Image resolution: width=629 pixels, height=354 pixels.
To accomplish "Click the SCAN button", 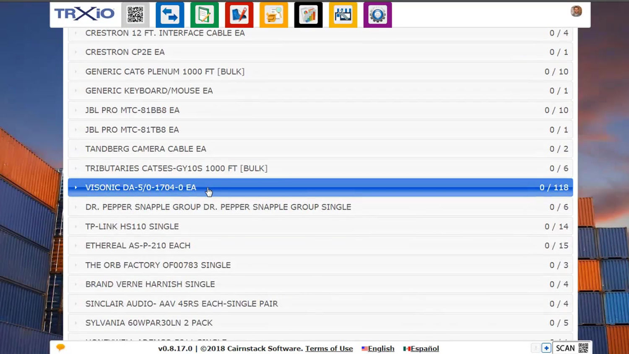I will click(572, 348).
